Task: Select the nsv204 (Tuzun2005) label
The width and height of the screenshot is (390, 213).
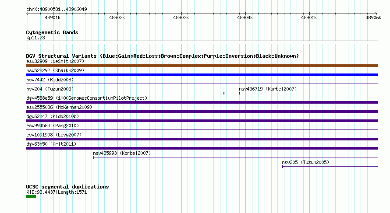Action: [x=50, y=89]
